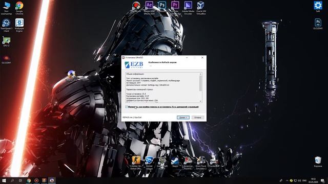
Task: Click the UltraISO installer title bar icon
Action: [124, 58]
